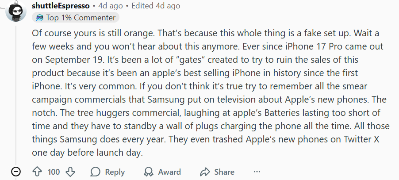Click the vote count showing 100
The height and width of the screenshot is (180, 399).
[54, 172]
